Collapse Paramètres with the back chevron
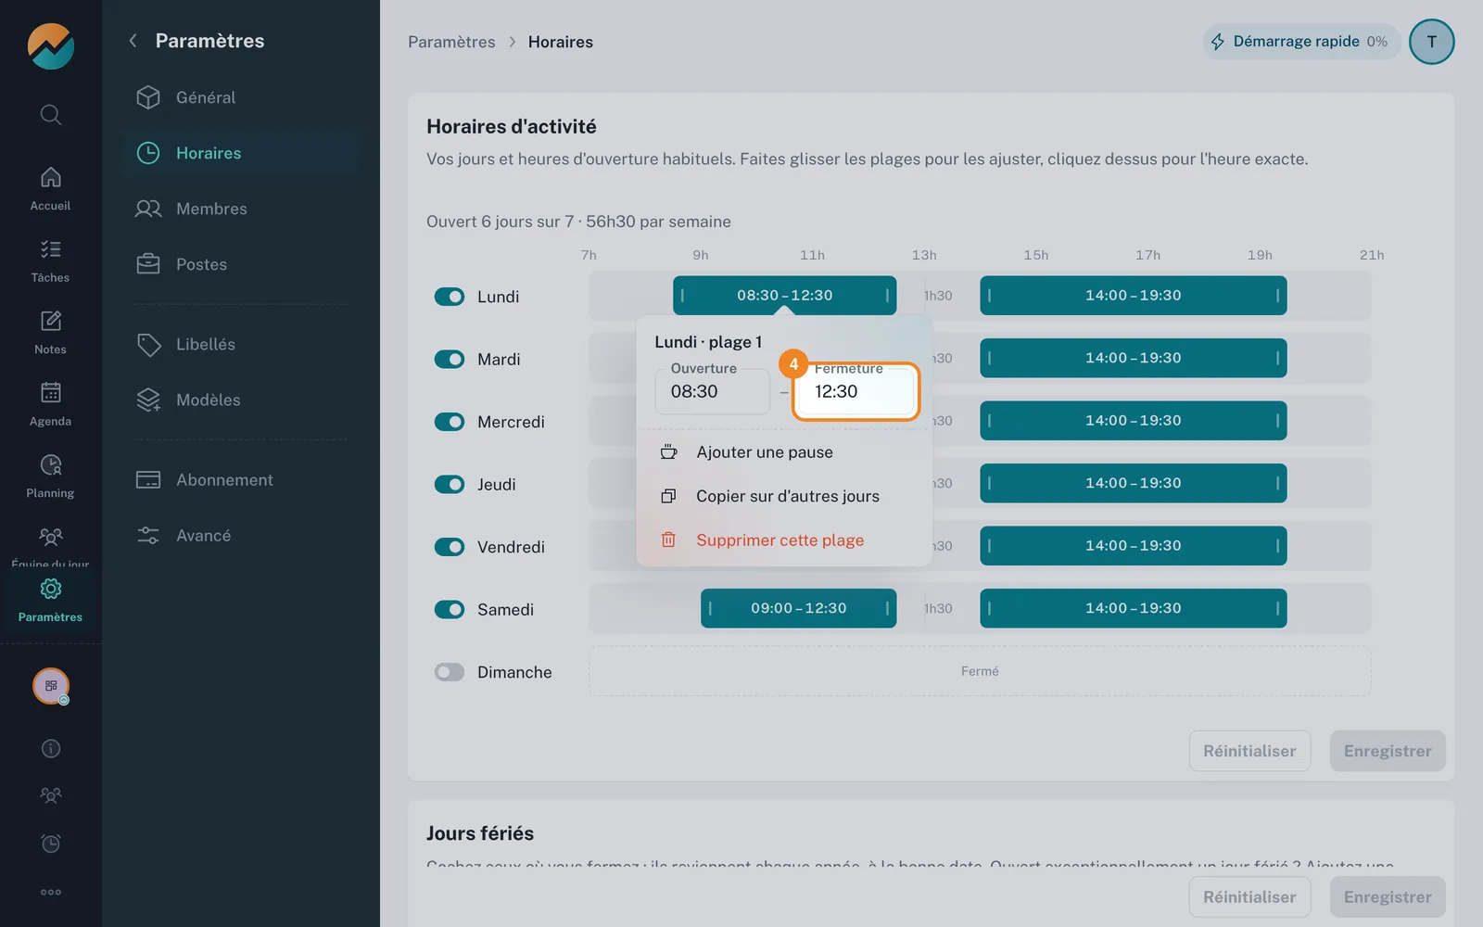 click(x=133, y=41)
